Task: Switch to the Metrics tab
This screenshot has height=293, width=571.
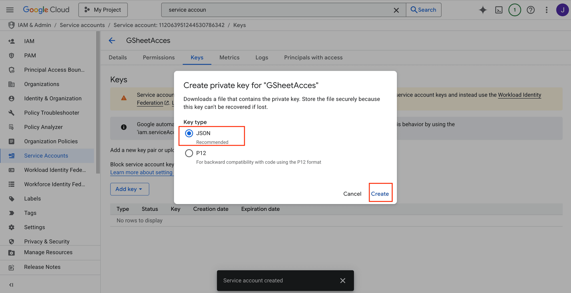Action: (x=230, y=58)
